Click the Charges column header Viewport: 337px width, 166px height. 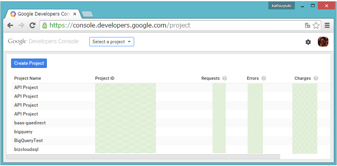[x=303, y=78]
